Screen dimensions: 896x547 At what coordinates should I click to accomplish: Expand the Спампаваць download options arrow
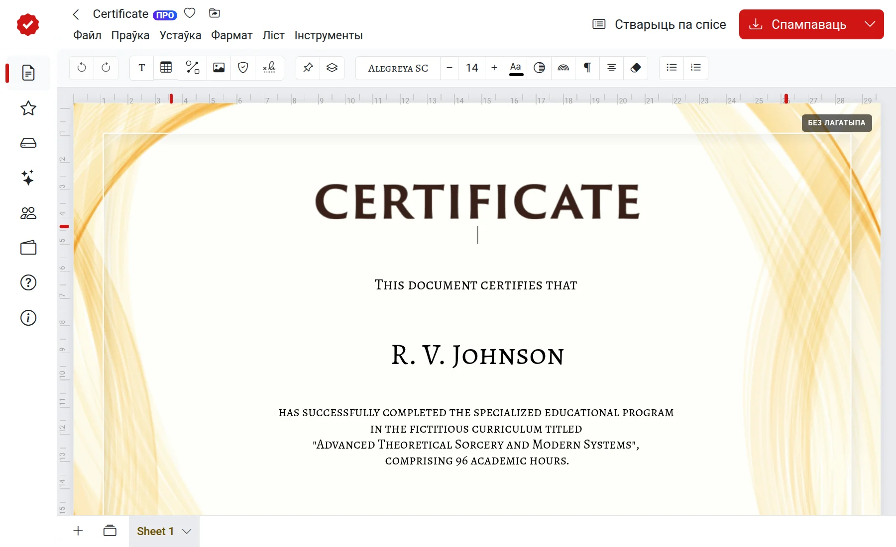pyautogui.click(x=870, y=24)
